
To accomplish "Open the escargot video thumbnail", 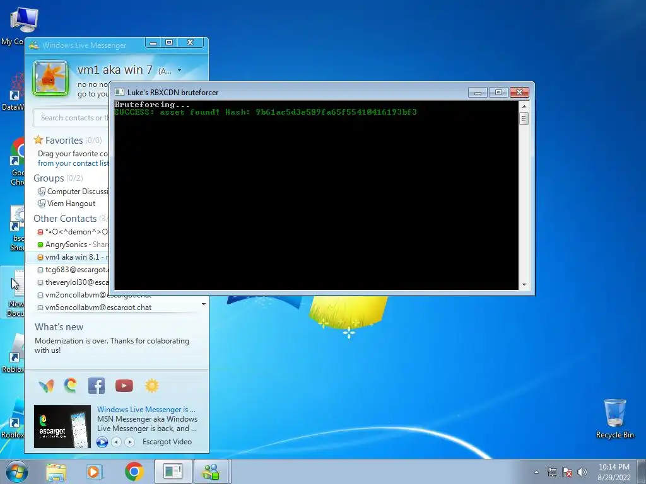I will click(x=62, y=427).
